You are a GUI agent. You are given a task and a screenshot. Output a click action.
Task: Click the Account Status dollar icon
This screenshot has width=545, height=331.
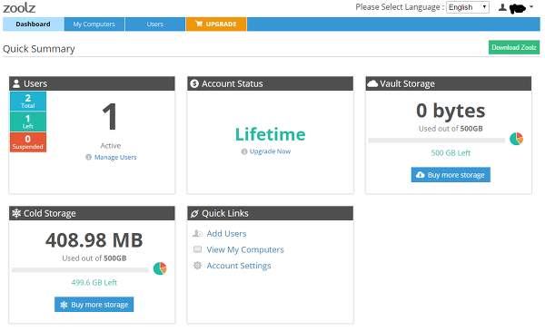click(194, 83)
